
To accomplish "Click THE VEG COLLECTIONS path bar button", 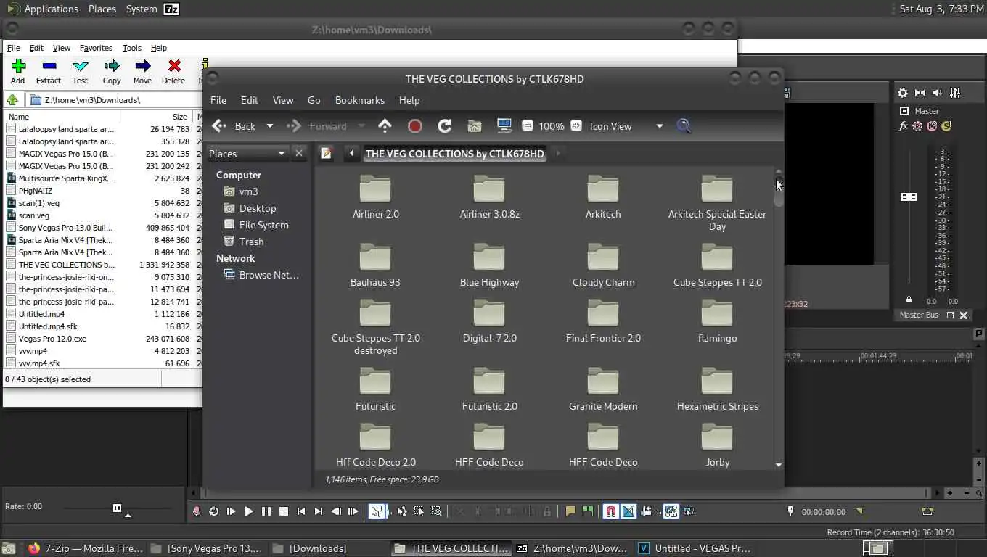I will (x=454, y=153).
